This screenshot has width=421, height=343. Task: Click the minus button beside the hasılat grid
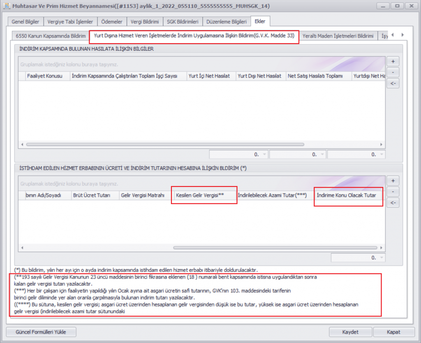click(x=393, y=73)
